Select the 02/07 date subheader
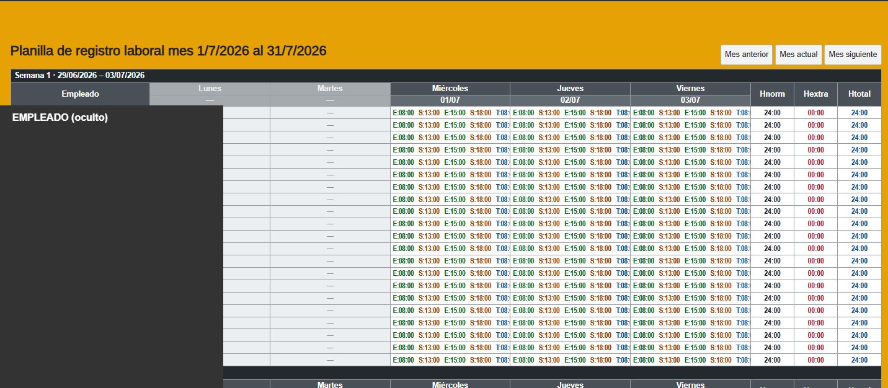This screenshot has width=888, height=388. 570,100
